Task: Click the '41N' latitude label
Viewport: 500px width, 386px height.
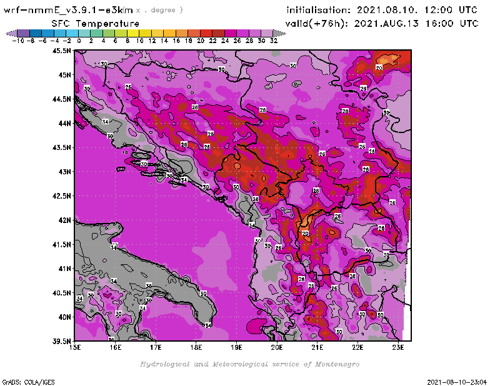Action: coord(64,269)
